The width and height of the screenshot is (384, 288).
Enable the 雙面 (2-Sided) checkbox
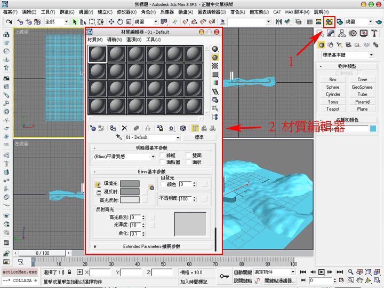tap(188, 155)
